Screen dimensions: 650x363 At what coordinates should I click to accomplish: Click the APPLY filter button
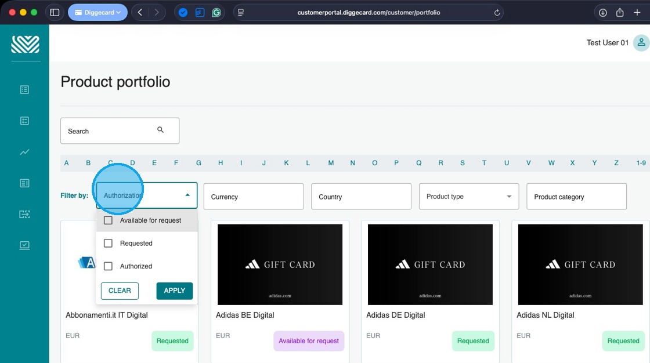[x=175, y=291]
